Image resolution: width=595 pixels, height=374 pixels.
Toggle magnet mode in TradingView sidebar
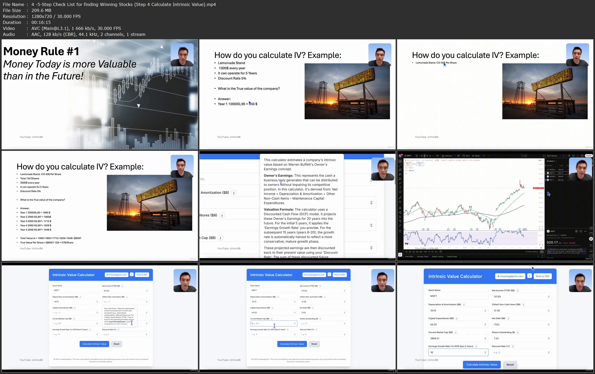coord(400,208)
